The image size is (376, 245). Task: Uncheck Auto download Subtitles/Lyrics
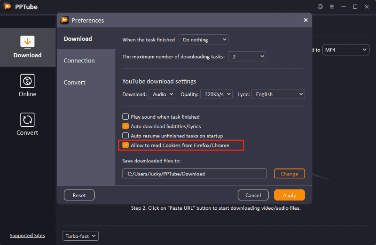pyautogui.click(x=125, y=126)
